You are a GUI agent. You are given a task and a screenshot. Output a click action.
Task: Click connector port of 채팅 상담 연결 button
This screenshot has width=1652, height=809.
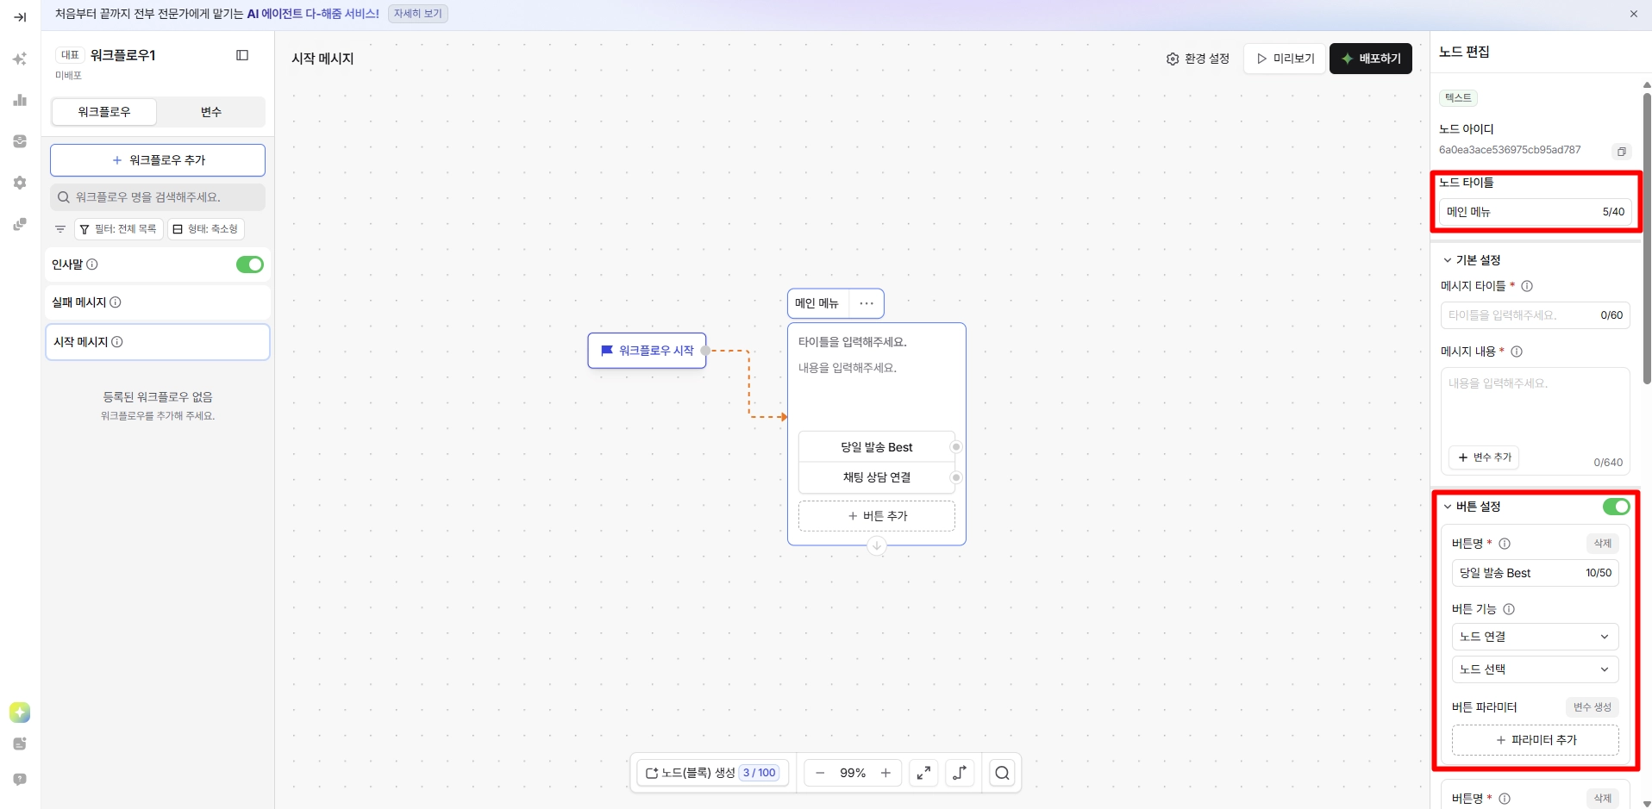[955, 477]
